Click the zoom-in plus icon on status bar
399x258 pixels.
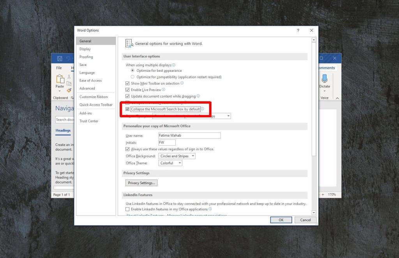point(323,194)
